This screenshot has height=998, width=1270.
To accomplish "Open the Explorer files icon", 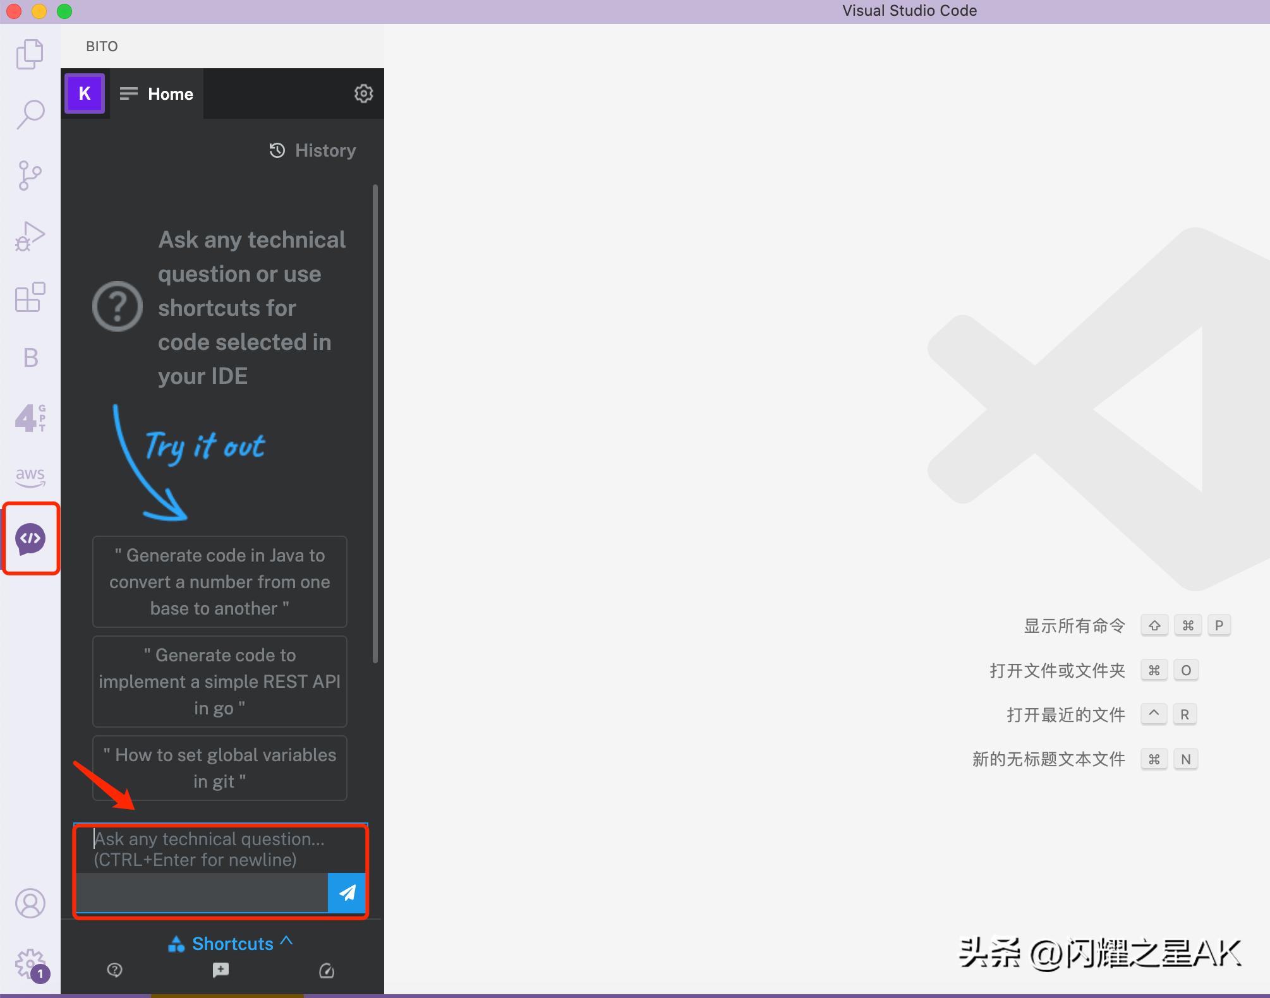I will click(30, 54).
